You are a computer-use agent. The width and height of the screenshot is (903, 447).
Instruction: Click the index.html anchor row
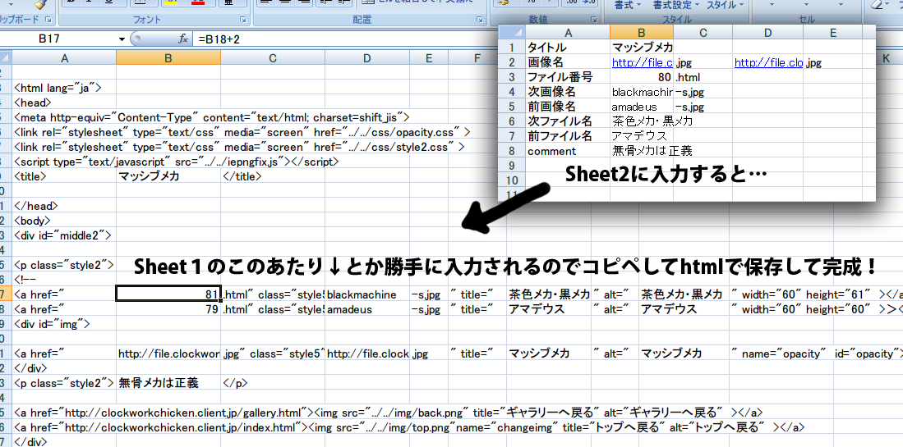(x=409, y=427)
